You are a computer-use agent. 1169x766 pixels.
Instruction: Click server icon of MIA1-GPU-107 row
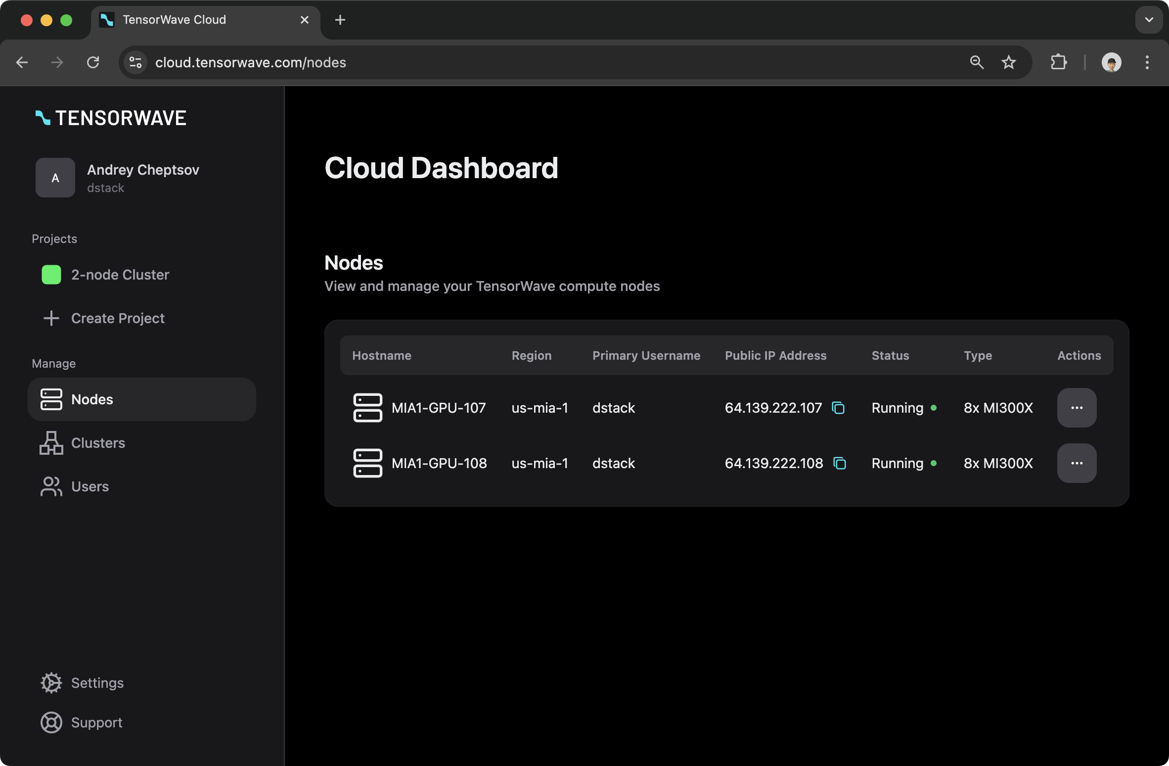(367, 408)
